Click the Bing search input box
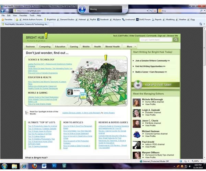 pos(179,11)
